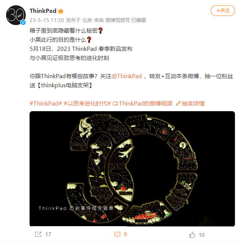Like the post with thumbs-up icon

coord(192,235)
